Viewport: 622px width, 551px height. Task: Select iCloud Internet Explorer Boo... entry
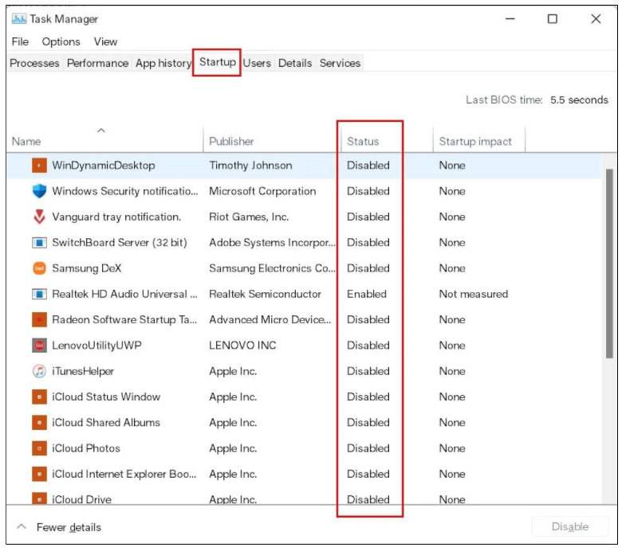pyautogui.click(x=124, y=474)
